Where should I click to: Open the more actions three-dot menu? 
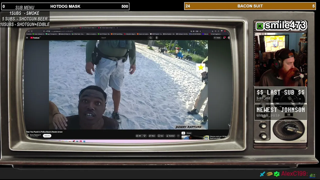[178, 136]
